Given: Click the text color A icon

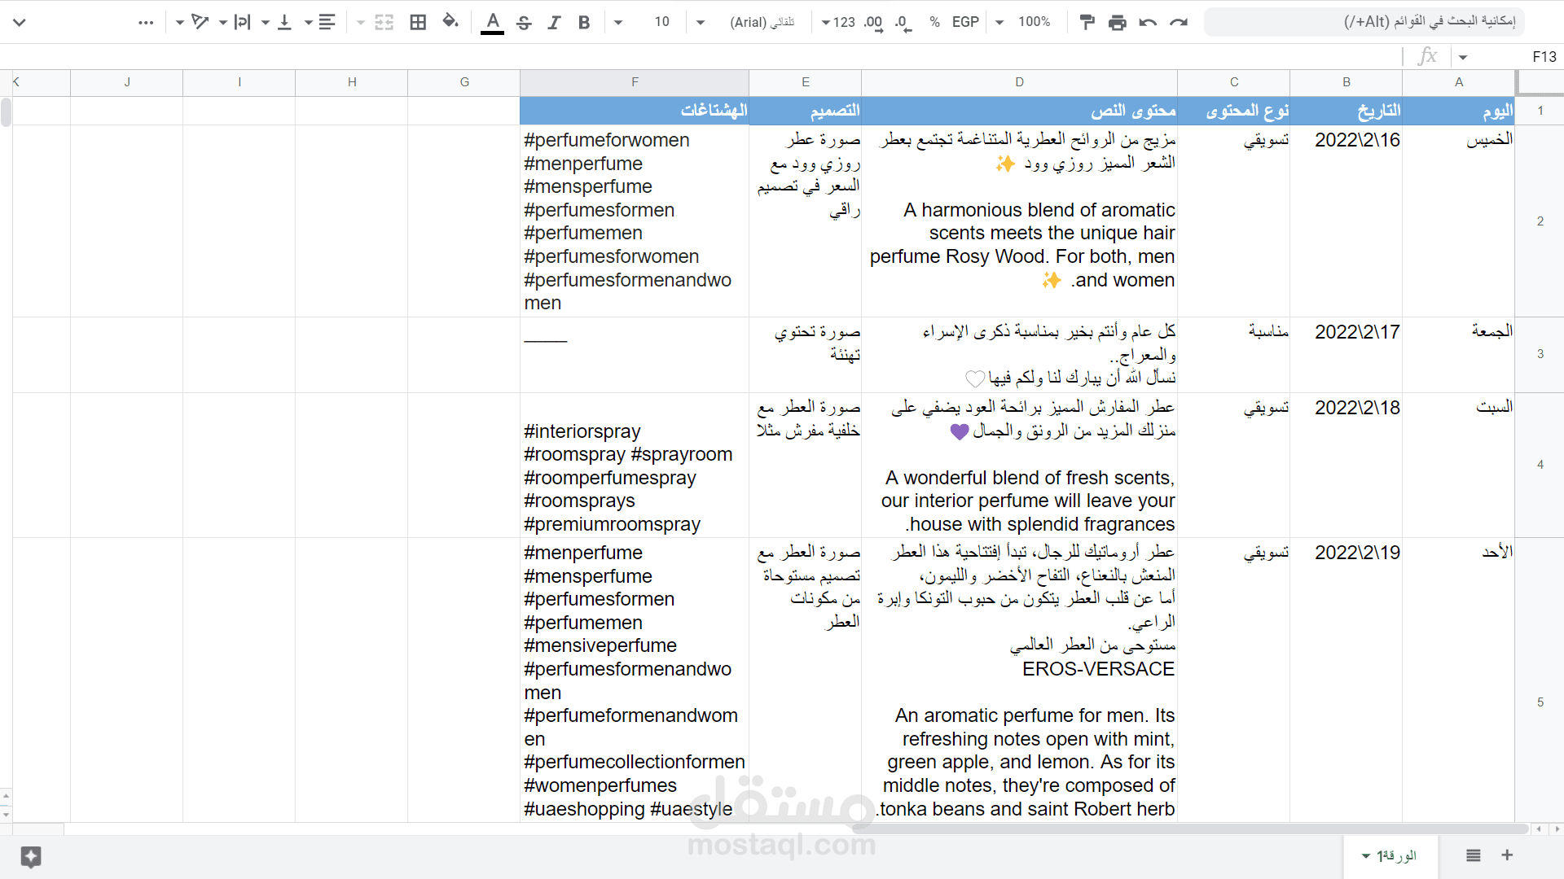Looking at the screenshot, I should click(492, 22).
